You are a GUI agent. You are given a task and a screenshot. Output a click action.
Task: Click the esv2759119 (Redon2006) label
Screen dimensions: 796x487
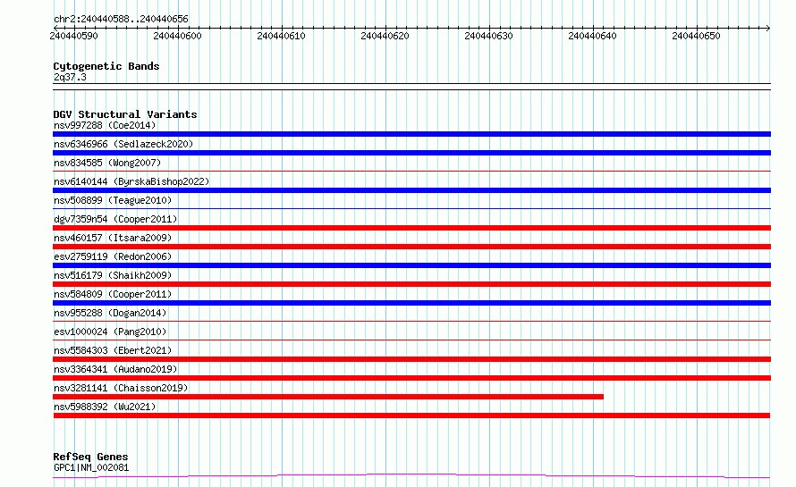tap(113, 256)
